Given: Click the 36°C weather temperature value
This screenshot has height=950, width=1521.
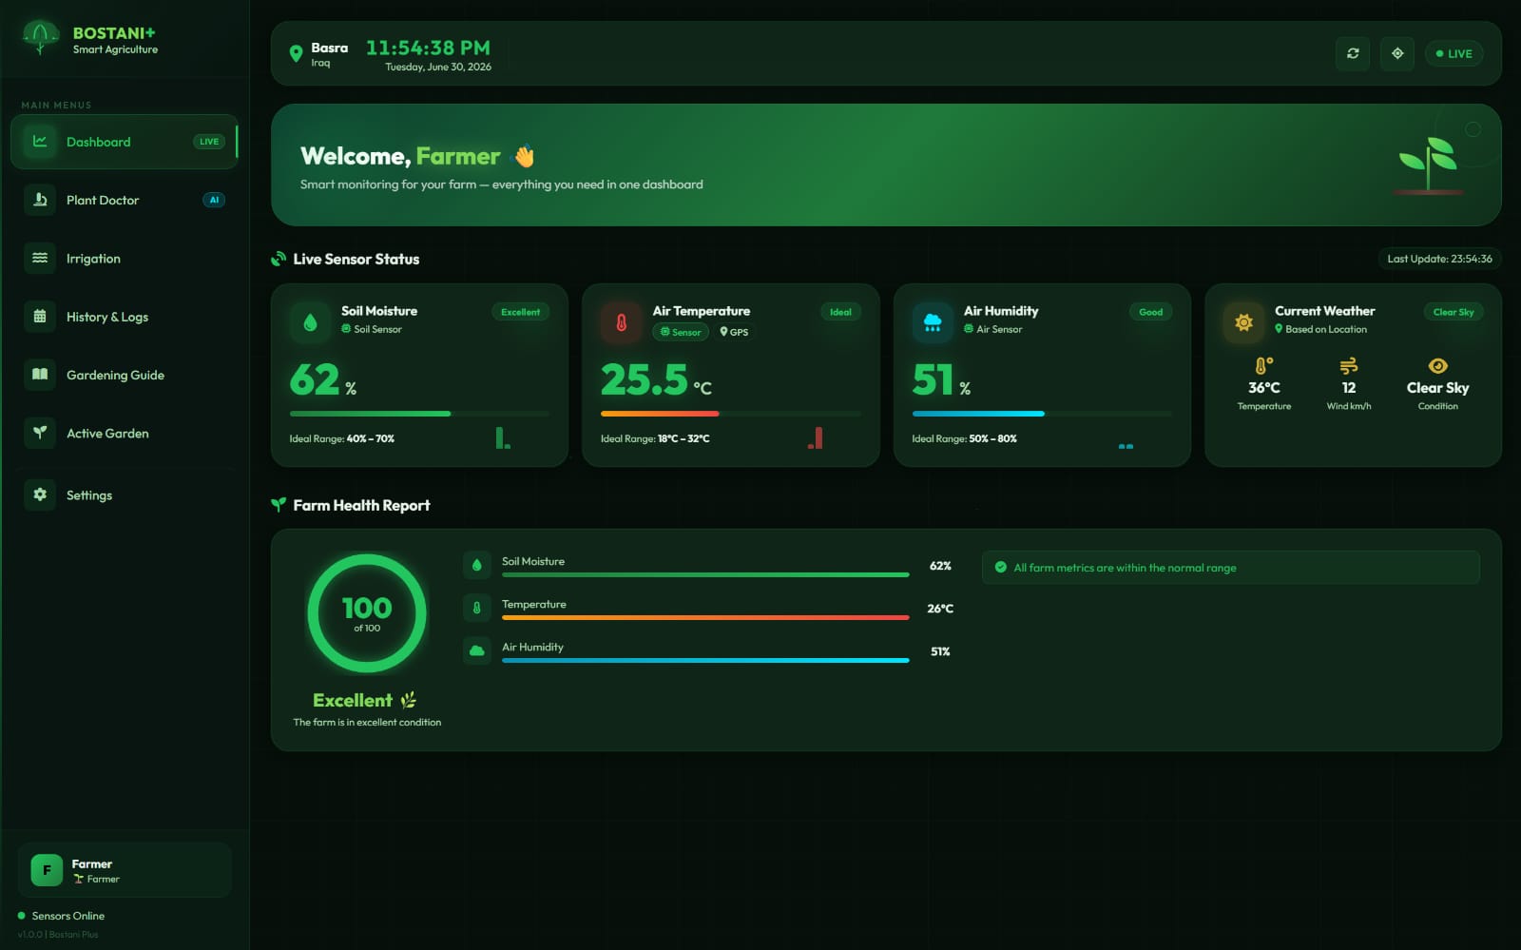Looking at the screenshot, I should 1264,388.
